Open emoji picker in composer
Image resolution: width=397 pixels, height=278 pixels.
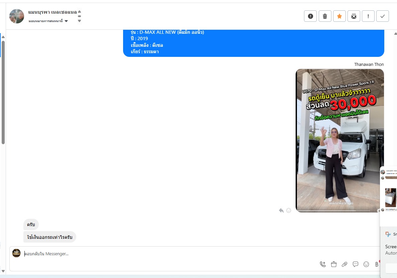pos(366,264)
